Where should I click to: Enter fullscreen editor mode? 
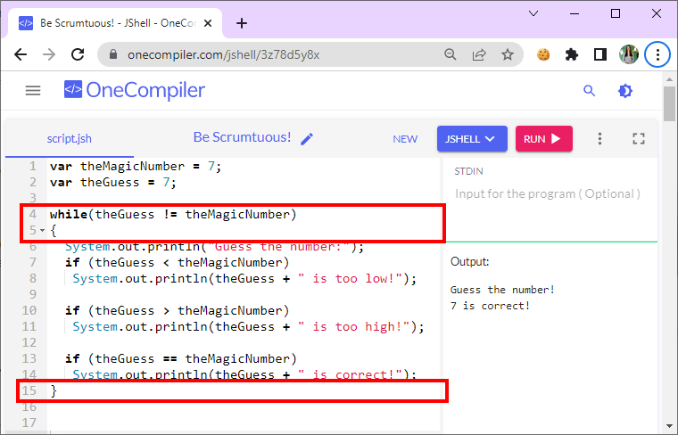(638, 139)
